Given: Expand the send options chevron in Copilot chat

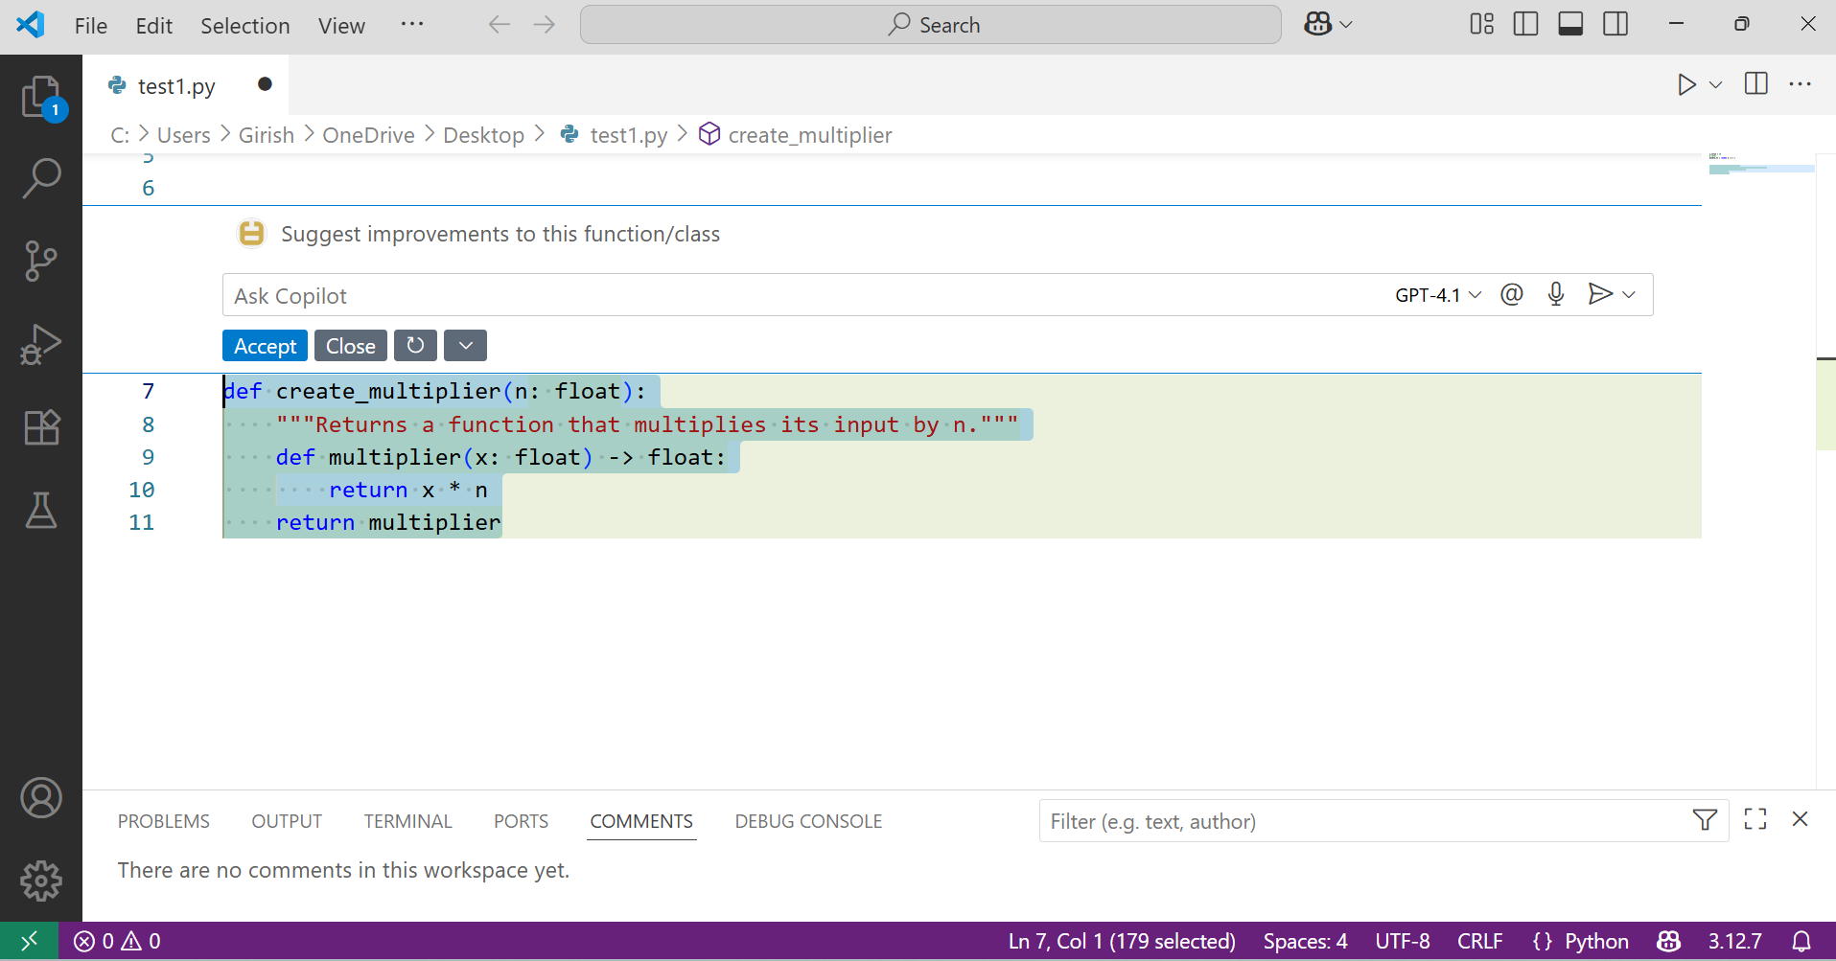Looking at the screenshot, I should (1628, 294).
